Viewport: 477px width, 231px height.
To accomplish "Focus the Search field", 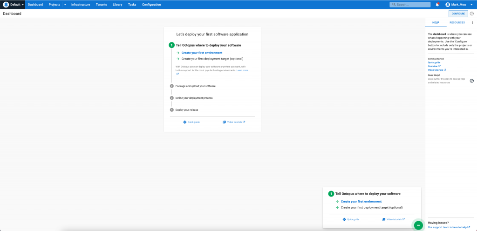I will [x=410, y=5].
